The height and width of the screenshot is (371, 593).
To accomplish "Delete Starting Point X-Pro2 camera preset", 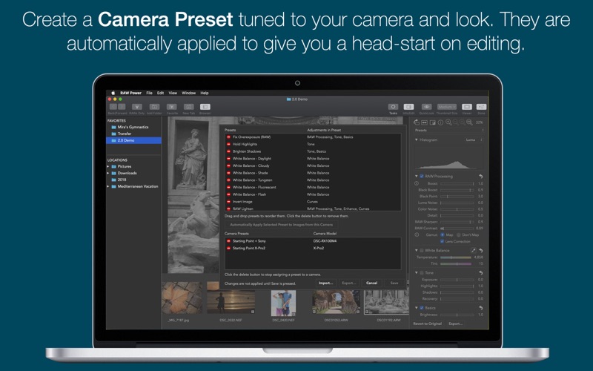I will [x=229, y=248].
